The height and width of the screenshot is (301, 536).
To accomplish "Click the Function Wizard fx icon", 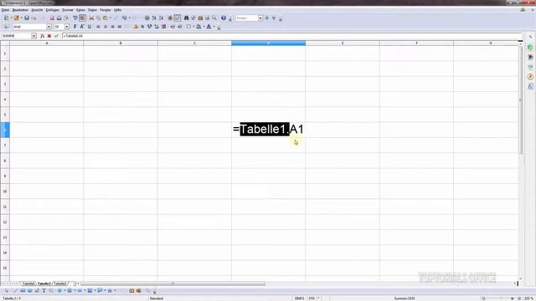I will [42, 36].
